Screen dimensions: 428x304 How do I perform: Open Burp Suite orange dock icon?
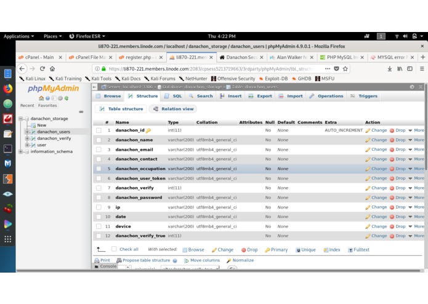coord(7,179)
